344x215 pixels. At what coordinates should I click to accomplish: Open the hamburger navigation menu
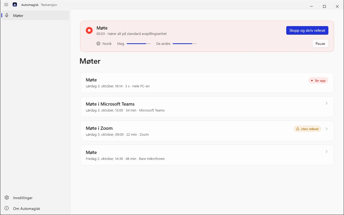point(6,5)
